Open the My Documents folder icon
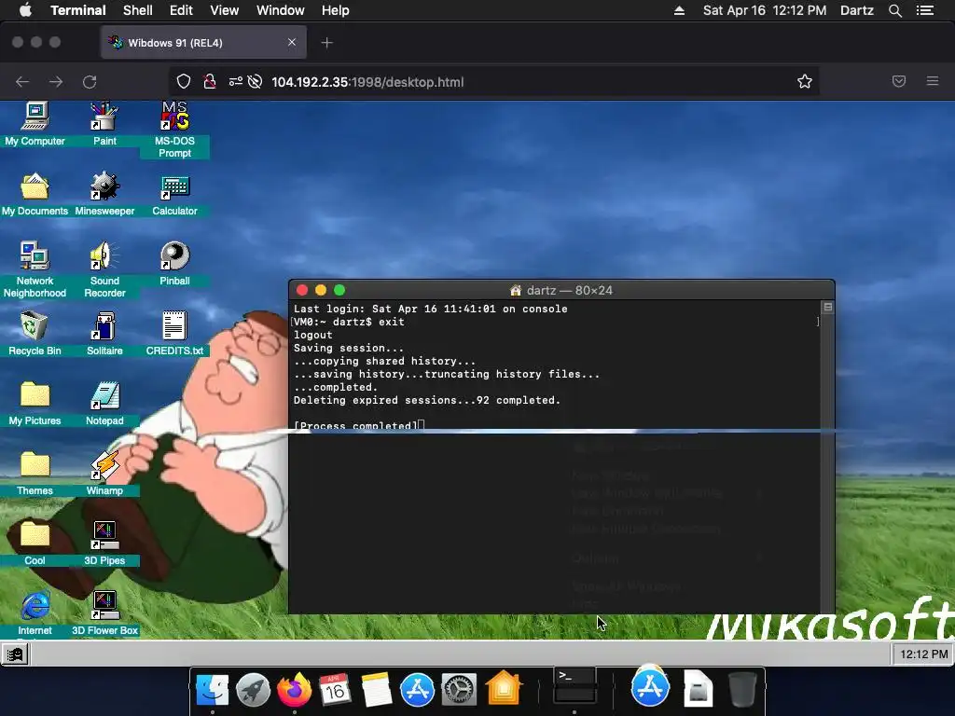Viewport: 955px width, 716px height. coord(35,186)
